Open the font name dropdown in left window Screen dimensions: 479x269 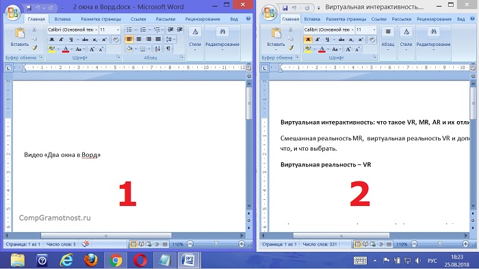(96, 29)
